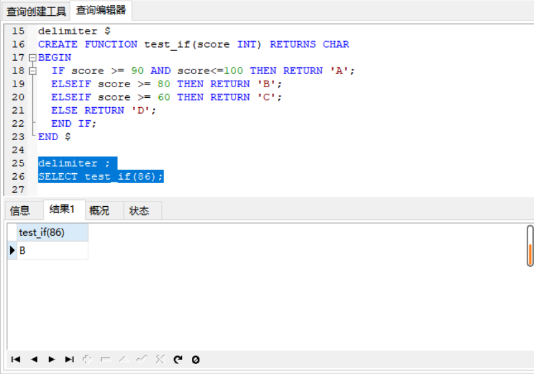Screen dimensions: 534x374
Task: Apply changes checkmark icon
Action: (x=142, y=359)
